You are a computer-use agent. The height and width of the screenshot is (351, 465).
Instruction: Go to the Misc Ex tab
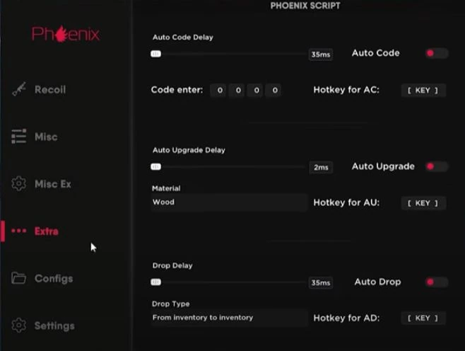click(53, 184)
